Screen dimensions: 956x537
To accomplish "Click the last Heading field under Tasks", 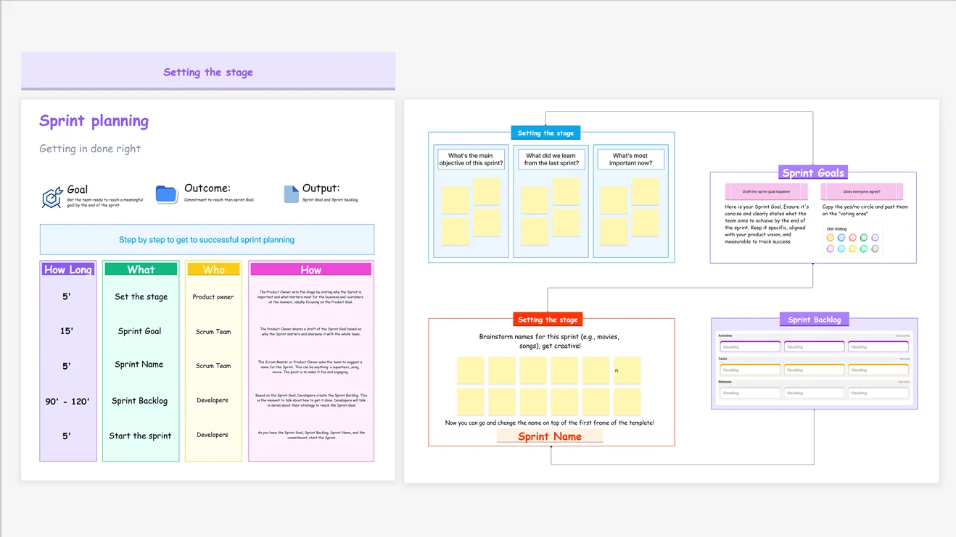I will (x=878, y=370).
